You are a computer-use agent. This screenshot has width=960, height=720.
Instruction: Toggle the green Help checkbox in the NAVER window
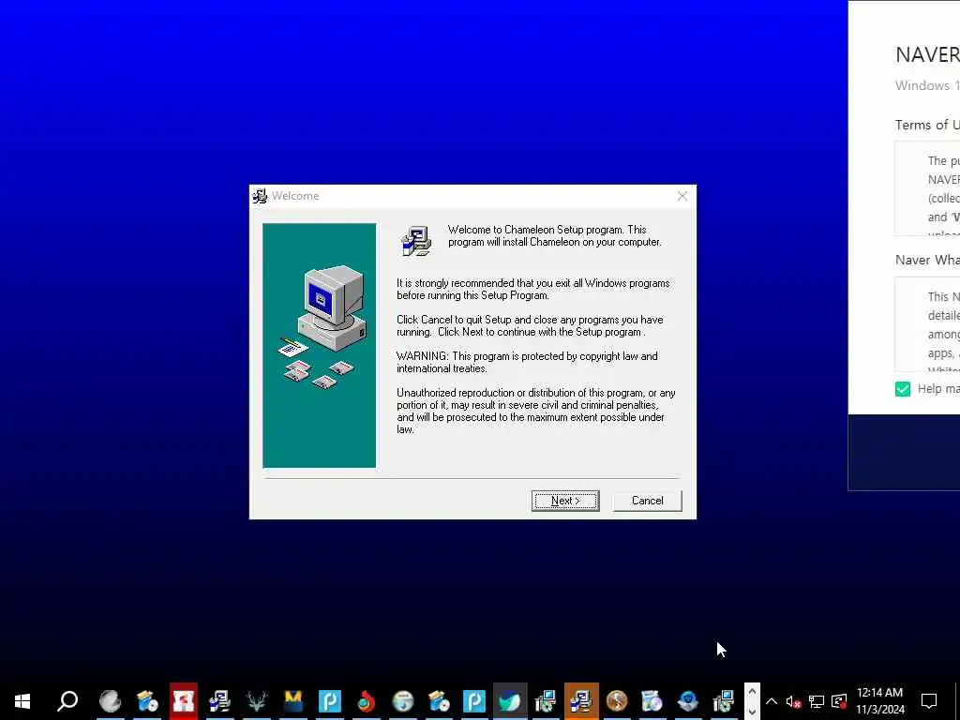point(903,389)
